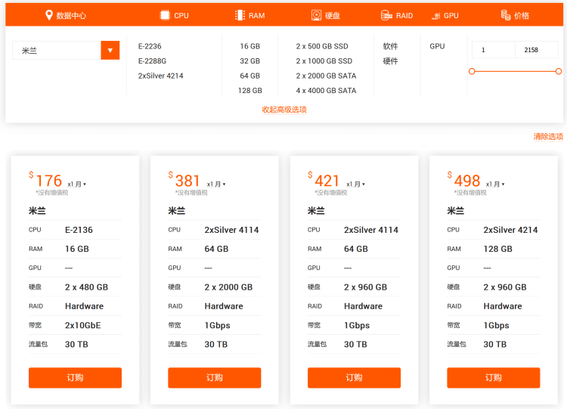Click 2 x 480 GB disk value
The height and width of the screenshot is (409, 567).
86,287
